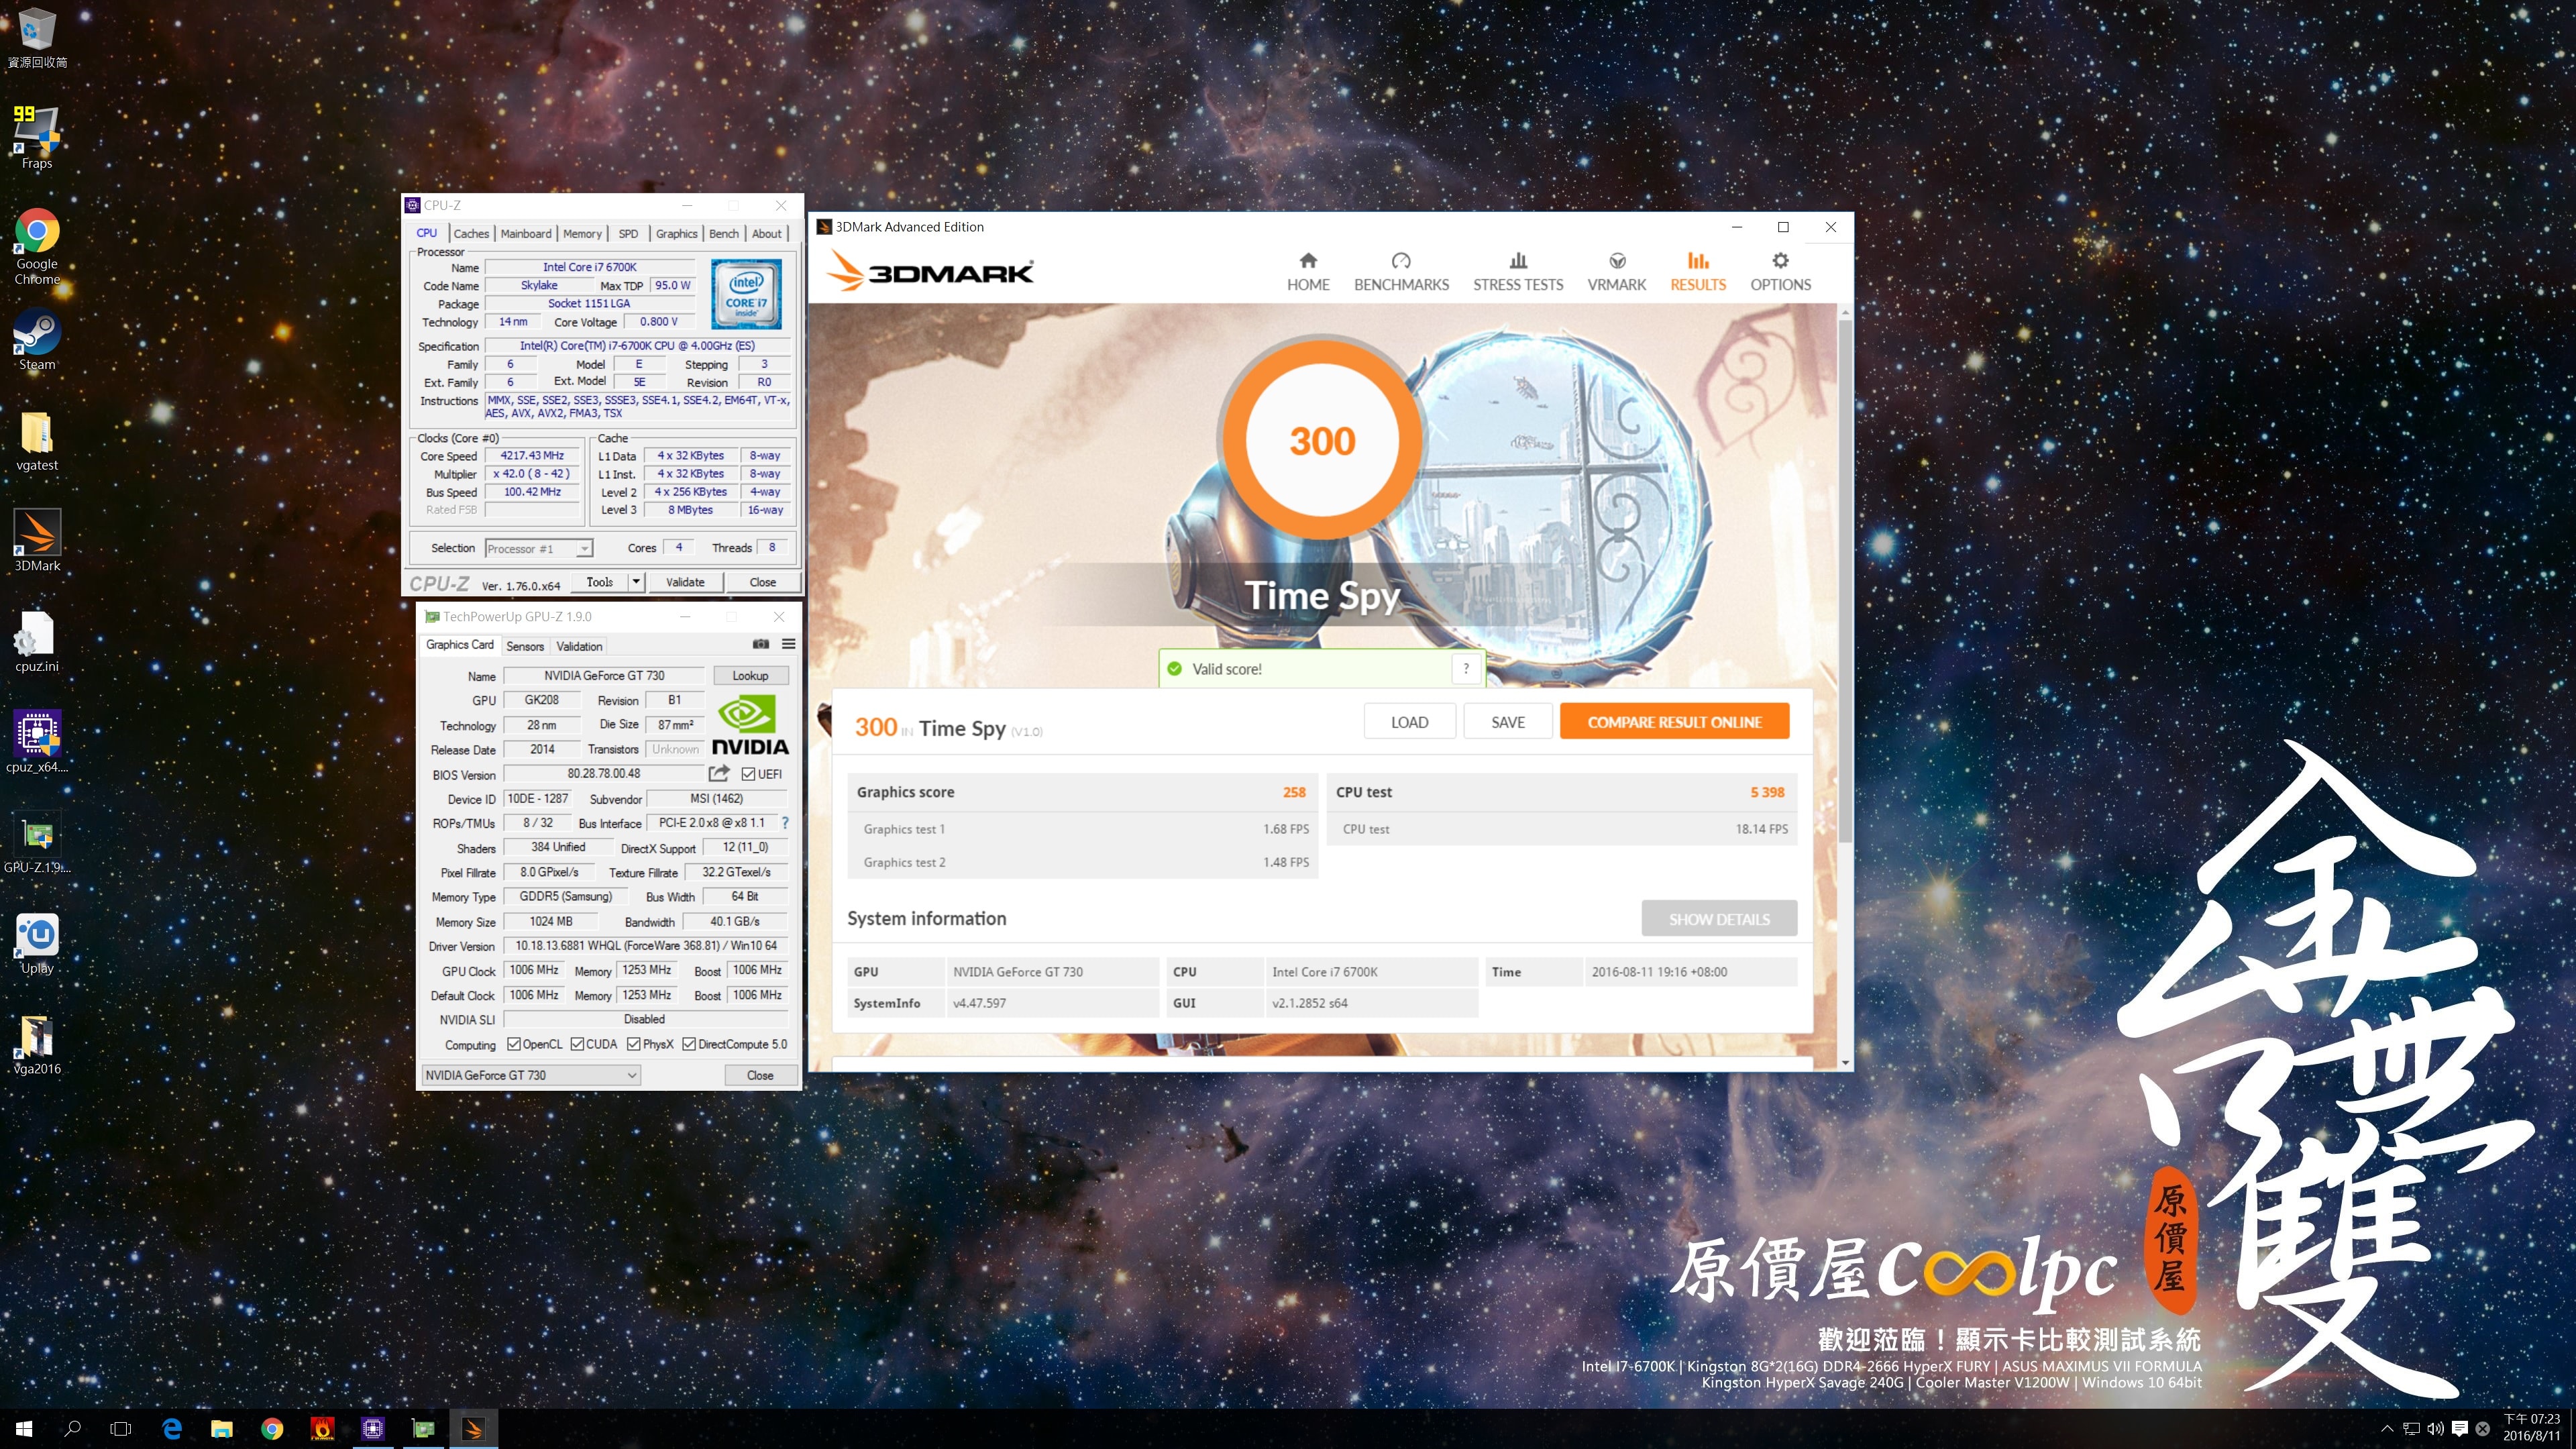Screen dimensions: 2576x1449
Task: Open the CPU-Z Processor selection dropdown
Action: (539, 548)
